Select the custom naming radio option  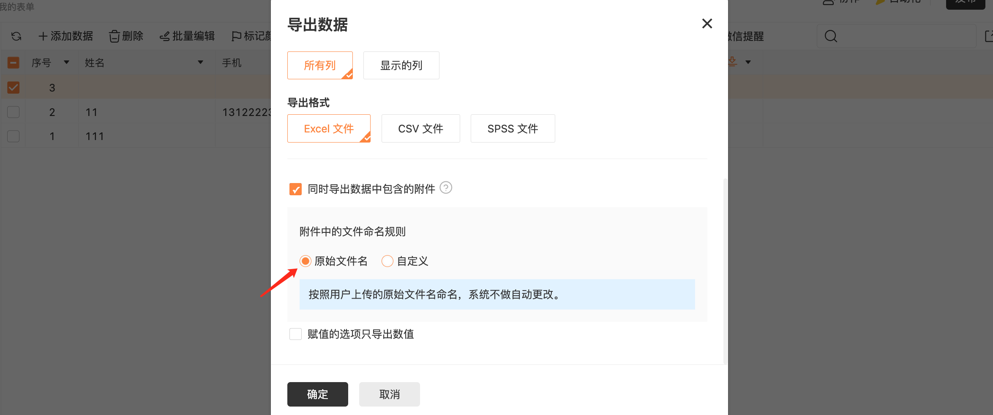tap(387, 261)
